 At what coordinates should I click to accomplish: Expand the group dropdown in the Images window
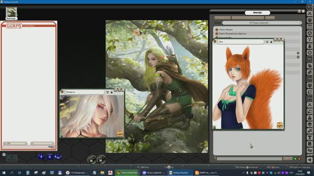point(262,23)
